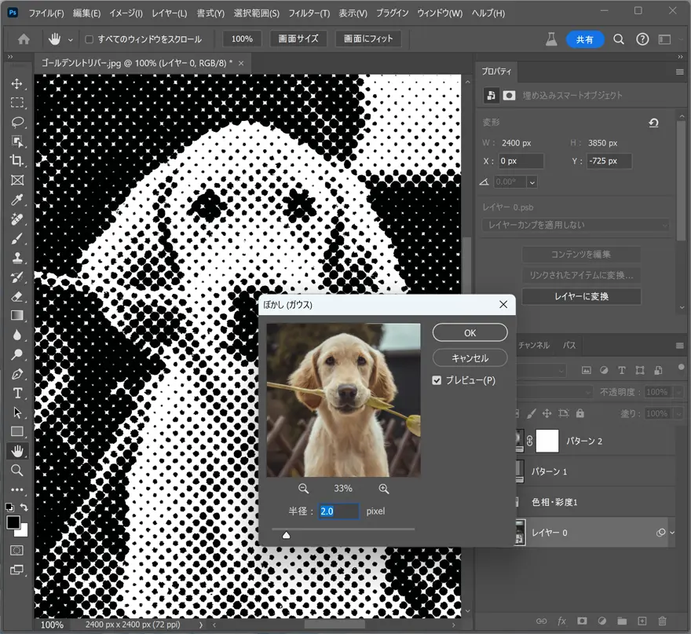Select the Clone Stamp tool
Viewport: 691px width, 634px height.
tap(17, 258)
